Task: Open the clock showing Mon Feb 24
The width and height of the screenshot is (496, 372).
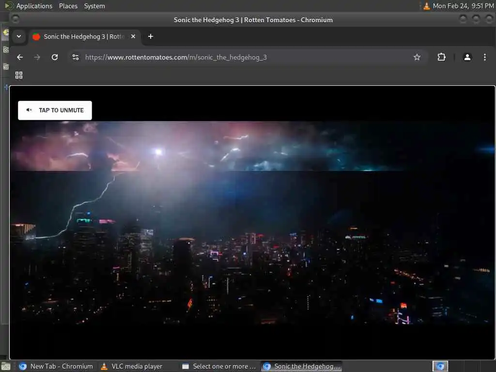Action: tap(463, 6)
